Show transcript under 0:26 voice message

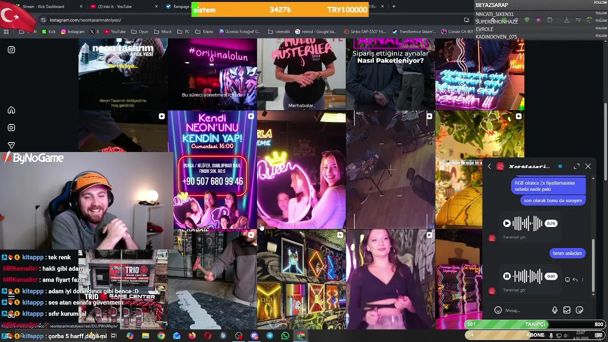coord(514,237)
